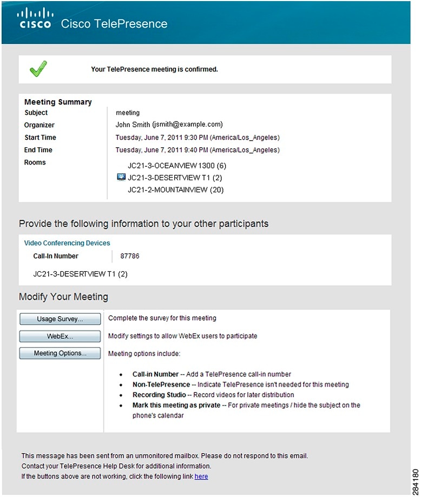Open the Meeting Options dialog
The width and height of the screenshot is (421, 497).
[60, 353]
